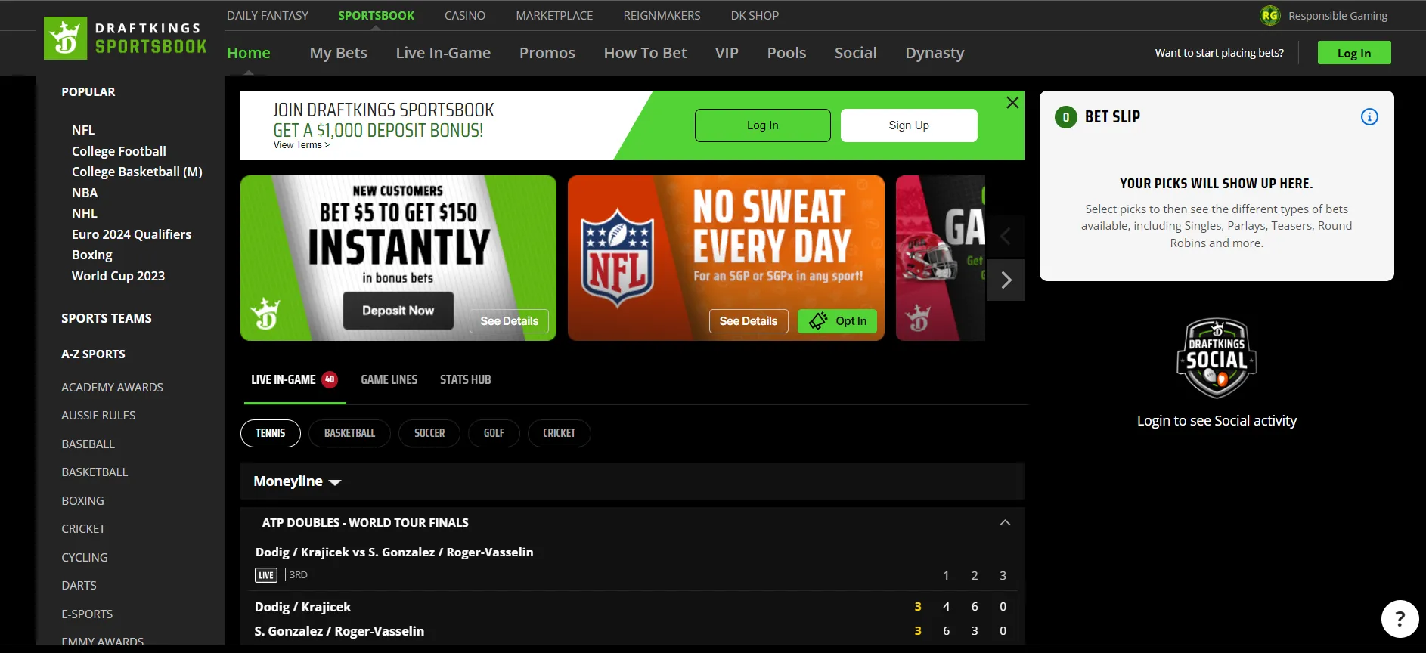This screenshot has width=1426, height=653.
Task: Open Pools
Action: click(x=786, y=53)
